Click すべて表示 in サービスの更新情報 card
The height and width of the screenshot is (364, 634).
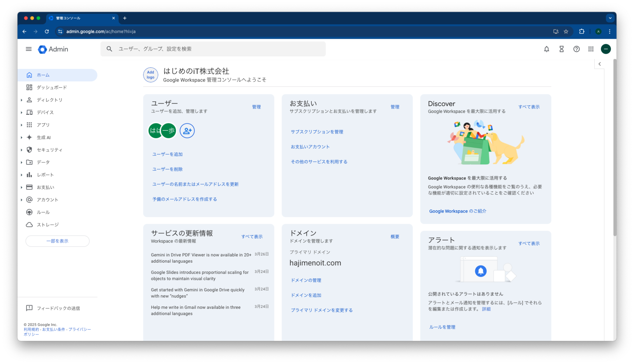click(x=252, y=237)
